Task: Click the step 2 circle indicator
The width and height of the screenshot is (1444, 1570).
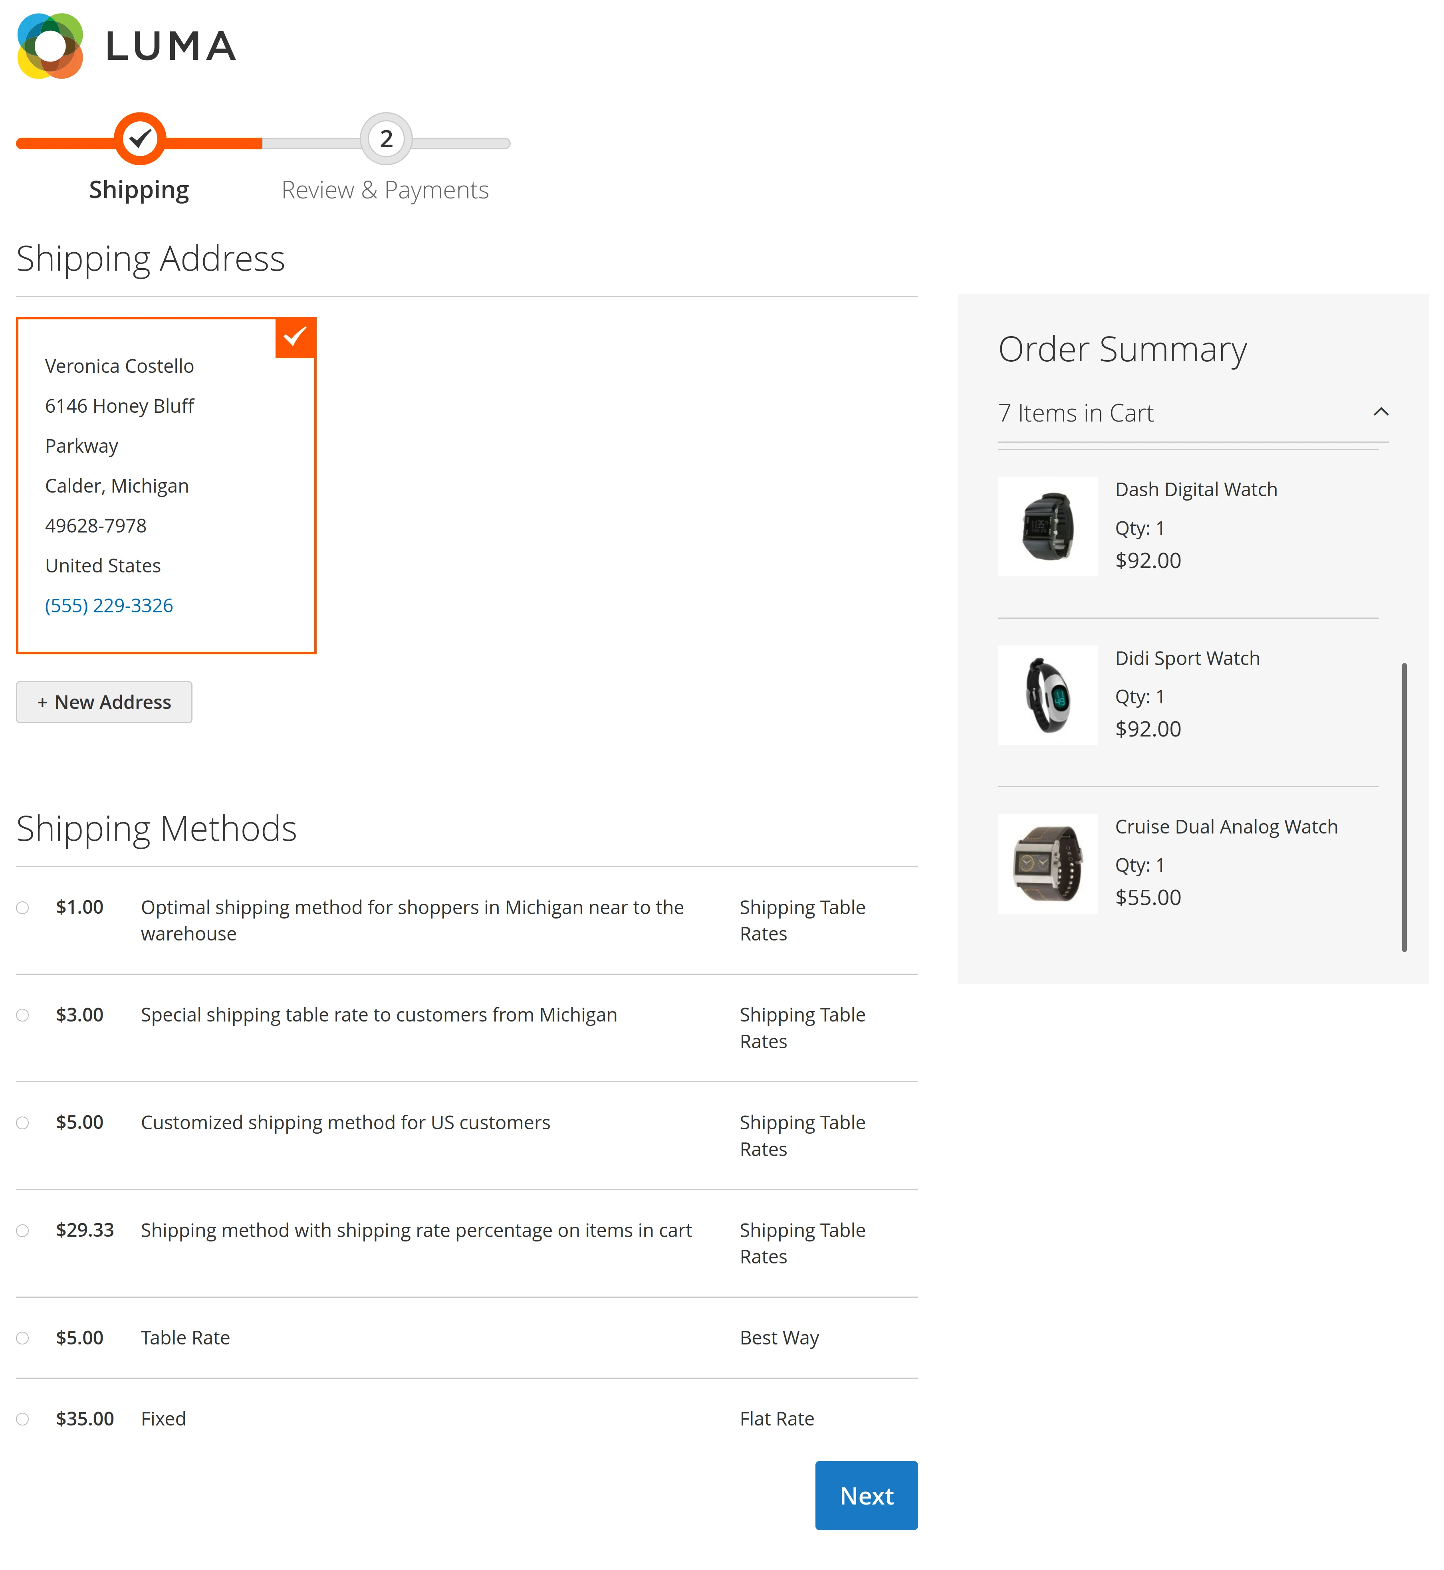Action: (x=385, y=139)
